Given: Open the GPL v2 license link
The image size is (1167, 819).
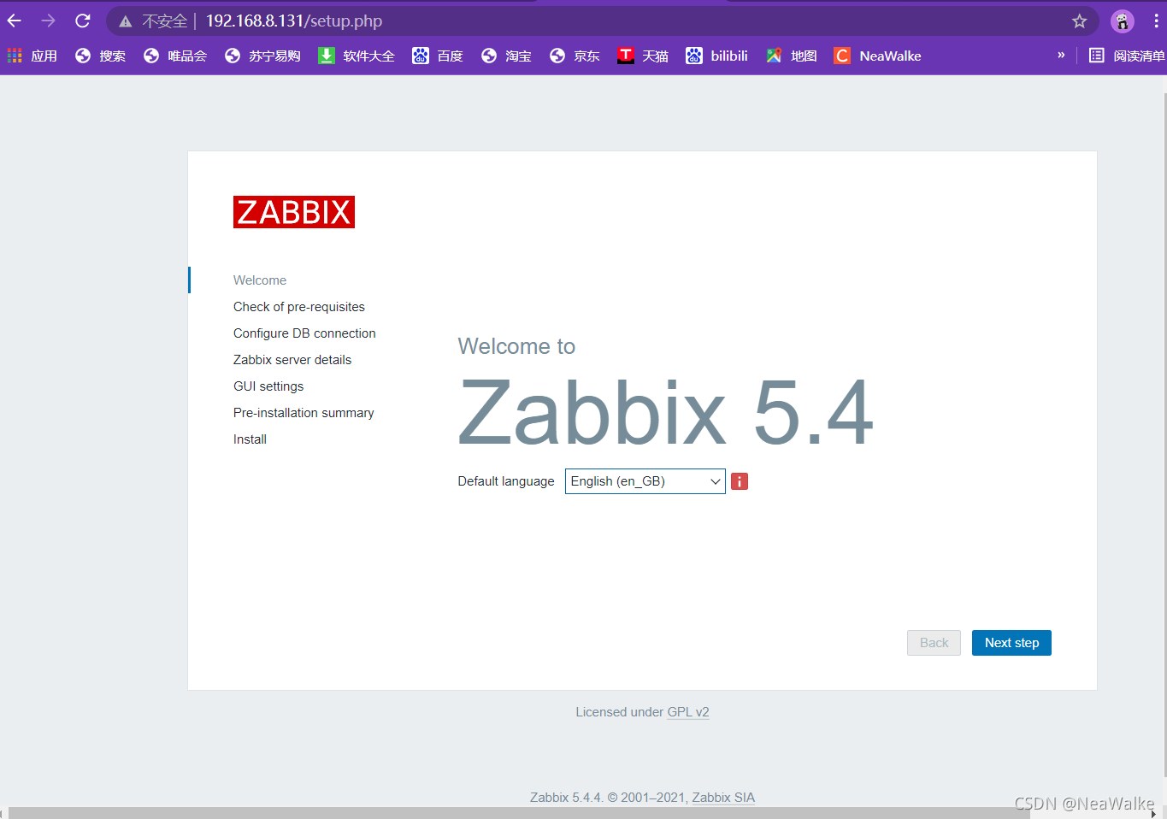Looking at the screenshot, I should [688, 712].
